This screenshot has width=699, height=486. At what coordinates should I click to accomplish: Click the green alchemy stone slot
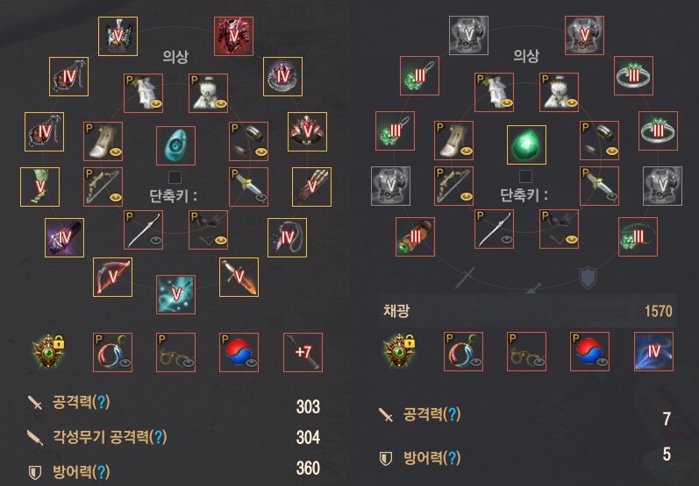click(x=526, y=144)
